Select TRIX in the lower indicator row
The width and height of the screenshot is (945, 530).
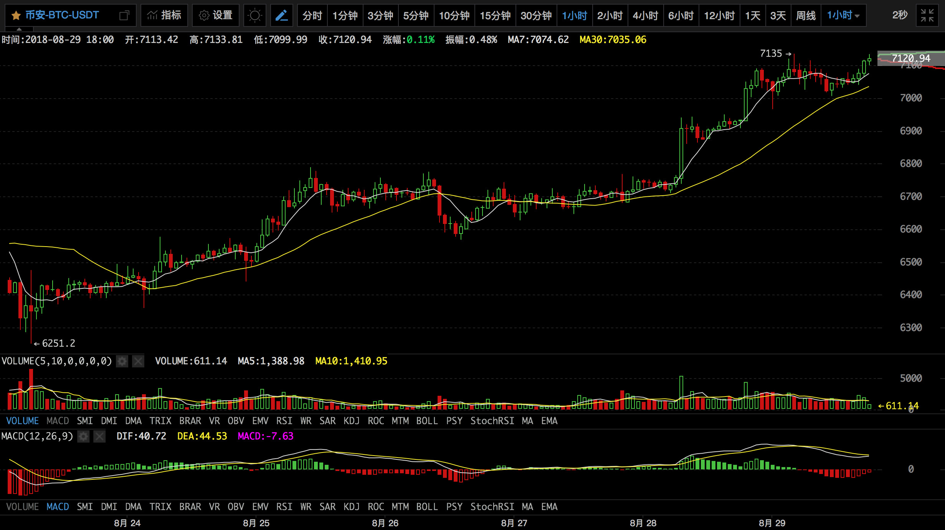tap(160, 507)
